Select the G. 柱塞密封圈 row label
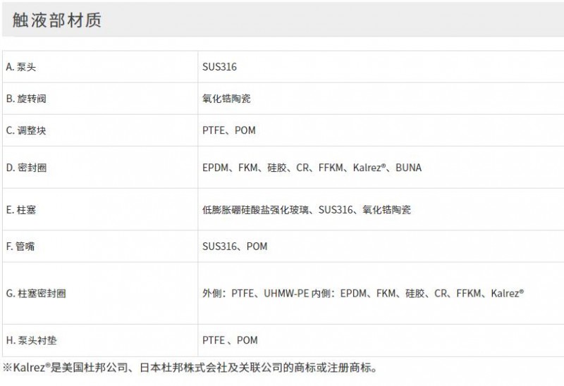Screen dimensions: 564x386 (x=36, y=294)
